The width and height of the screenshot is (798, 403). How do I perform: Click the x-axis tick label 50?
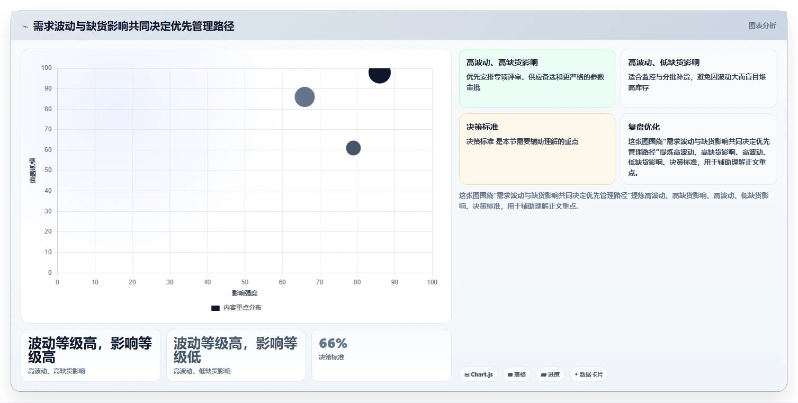(x=245, y=282)
